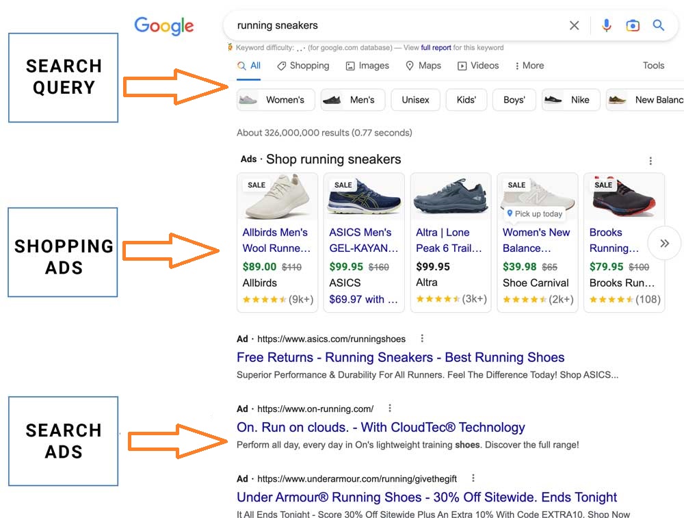Filter by Women's chip
The height and width of the screenshot is (518, 684).
coord(276,100)
